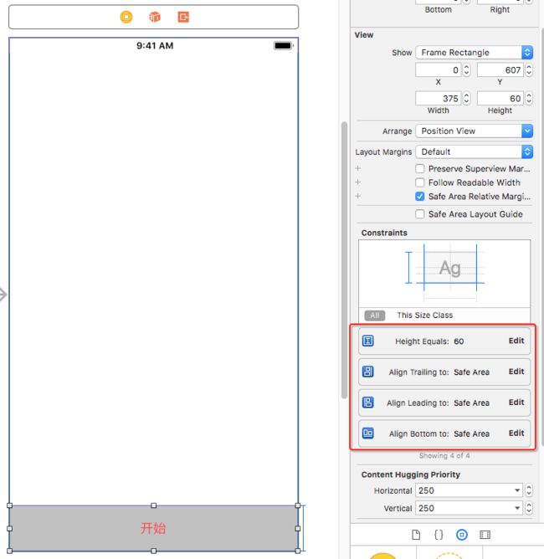Click the Width field showing 375
This screenshot has height=559, width=544.
[439, 99]
